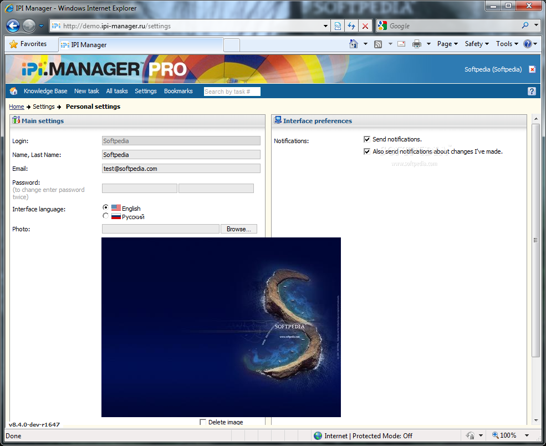The image size is (546, 446).
Task: Click the browser Back arrow button
Action: [x=13, y=26]
